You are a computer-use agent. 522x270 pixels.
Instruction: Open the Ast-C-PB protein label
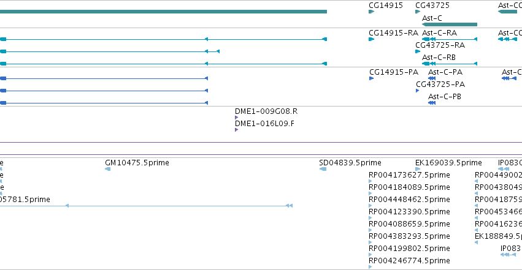445,97
